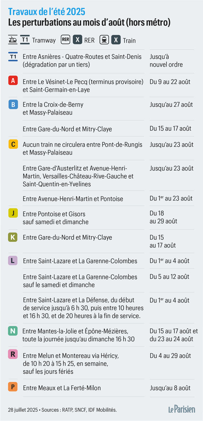The width and height of the screenshot is (203, 421).
Task: Click the T1 badge next to Asnières row
Action: (x=13, y=56)
